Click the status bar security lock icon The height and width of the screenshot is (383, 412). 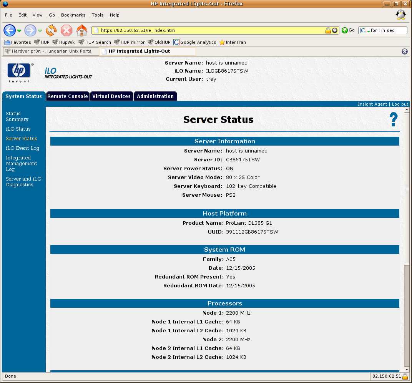pos(405,376)
